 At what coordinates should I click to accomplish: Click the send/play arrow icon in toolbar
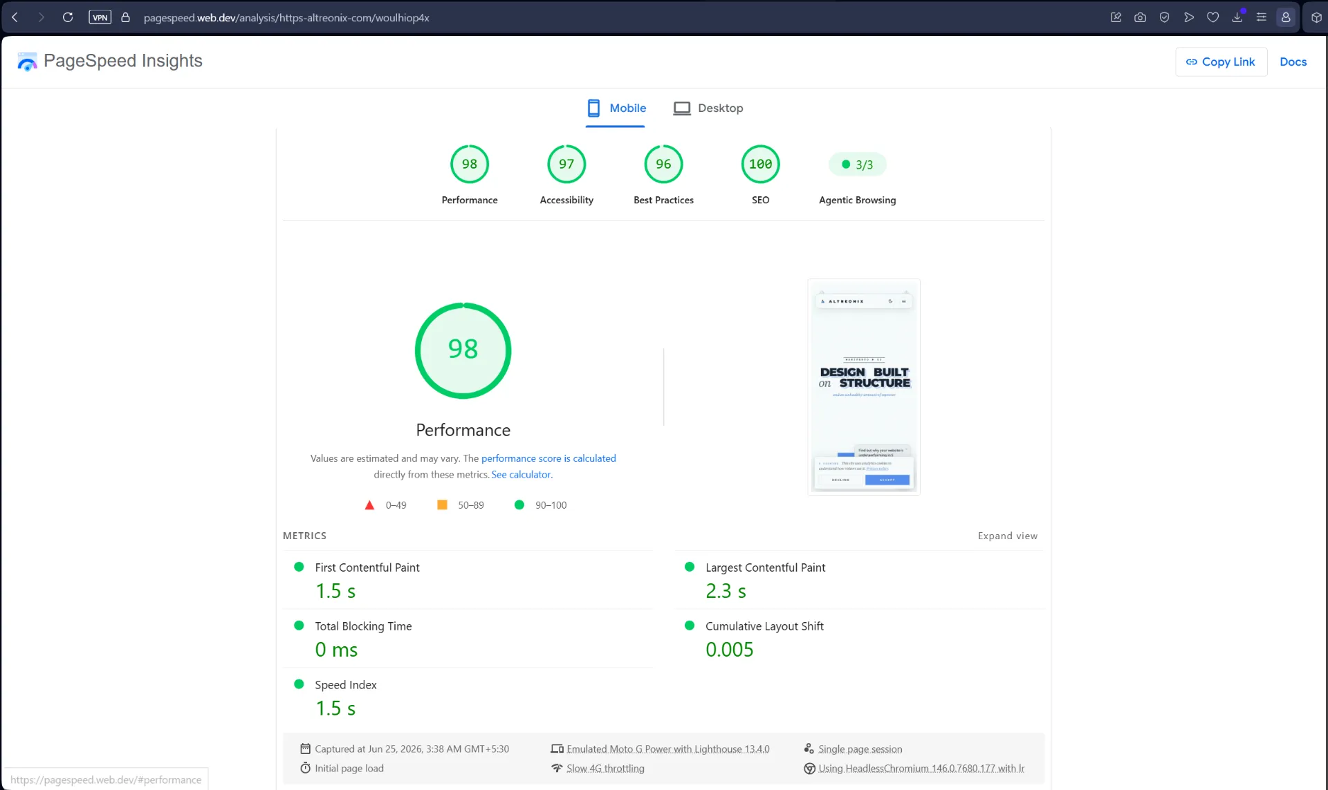1188,17
